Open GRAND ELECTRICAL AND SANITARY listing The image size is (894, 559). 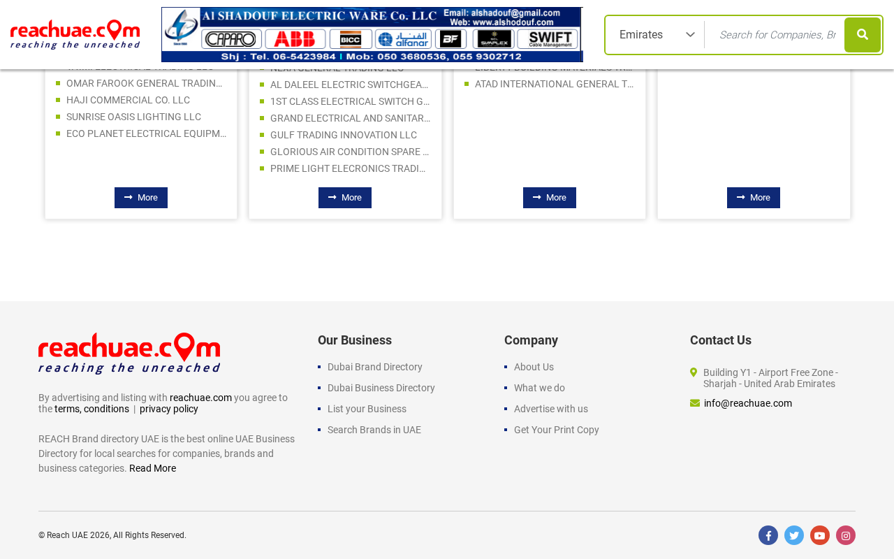(x=350, y=118)
